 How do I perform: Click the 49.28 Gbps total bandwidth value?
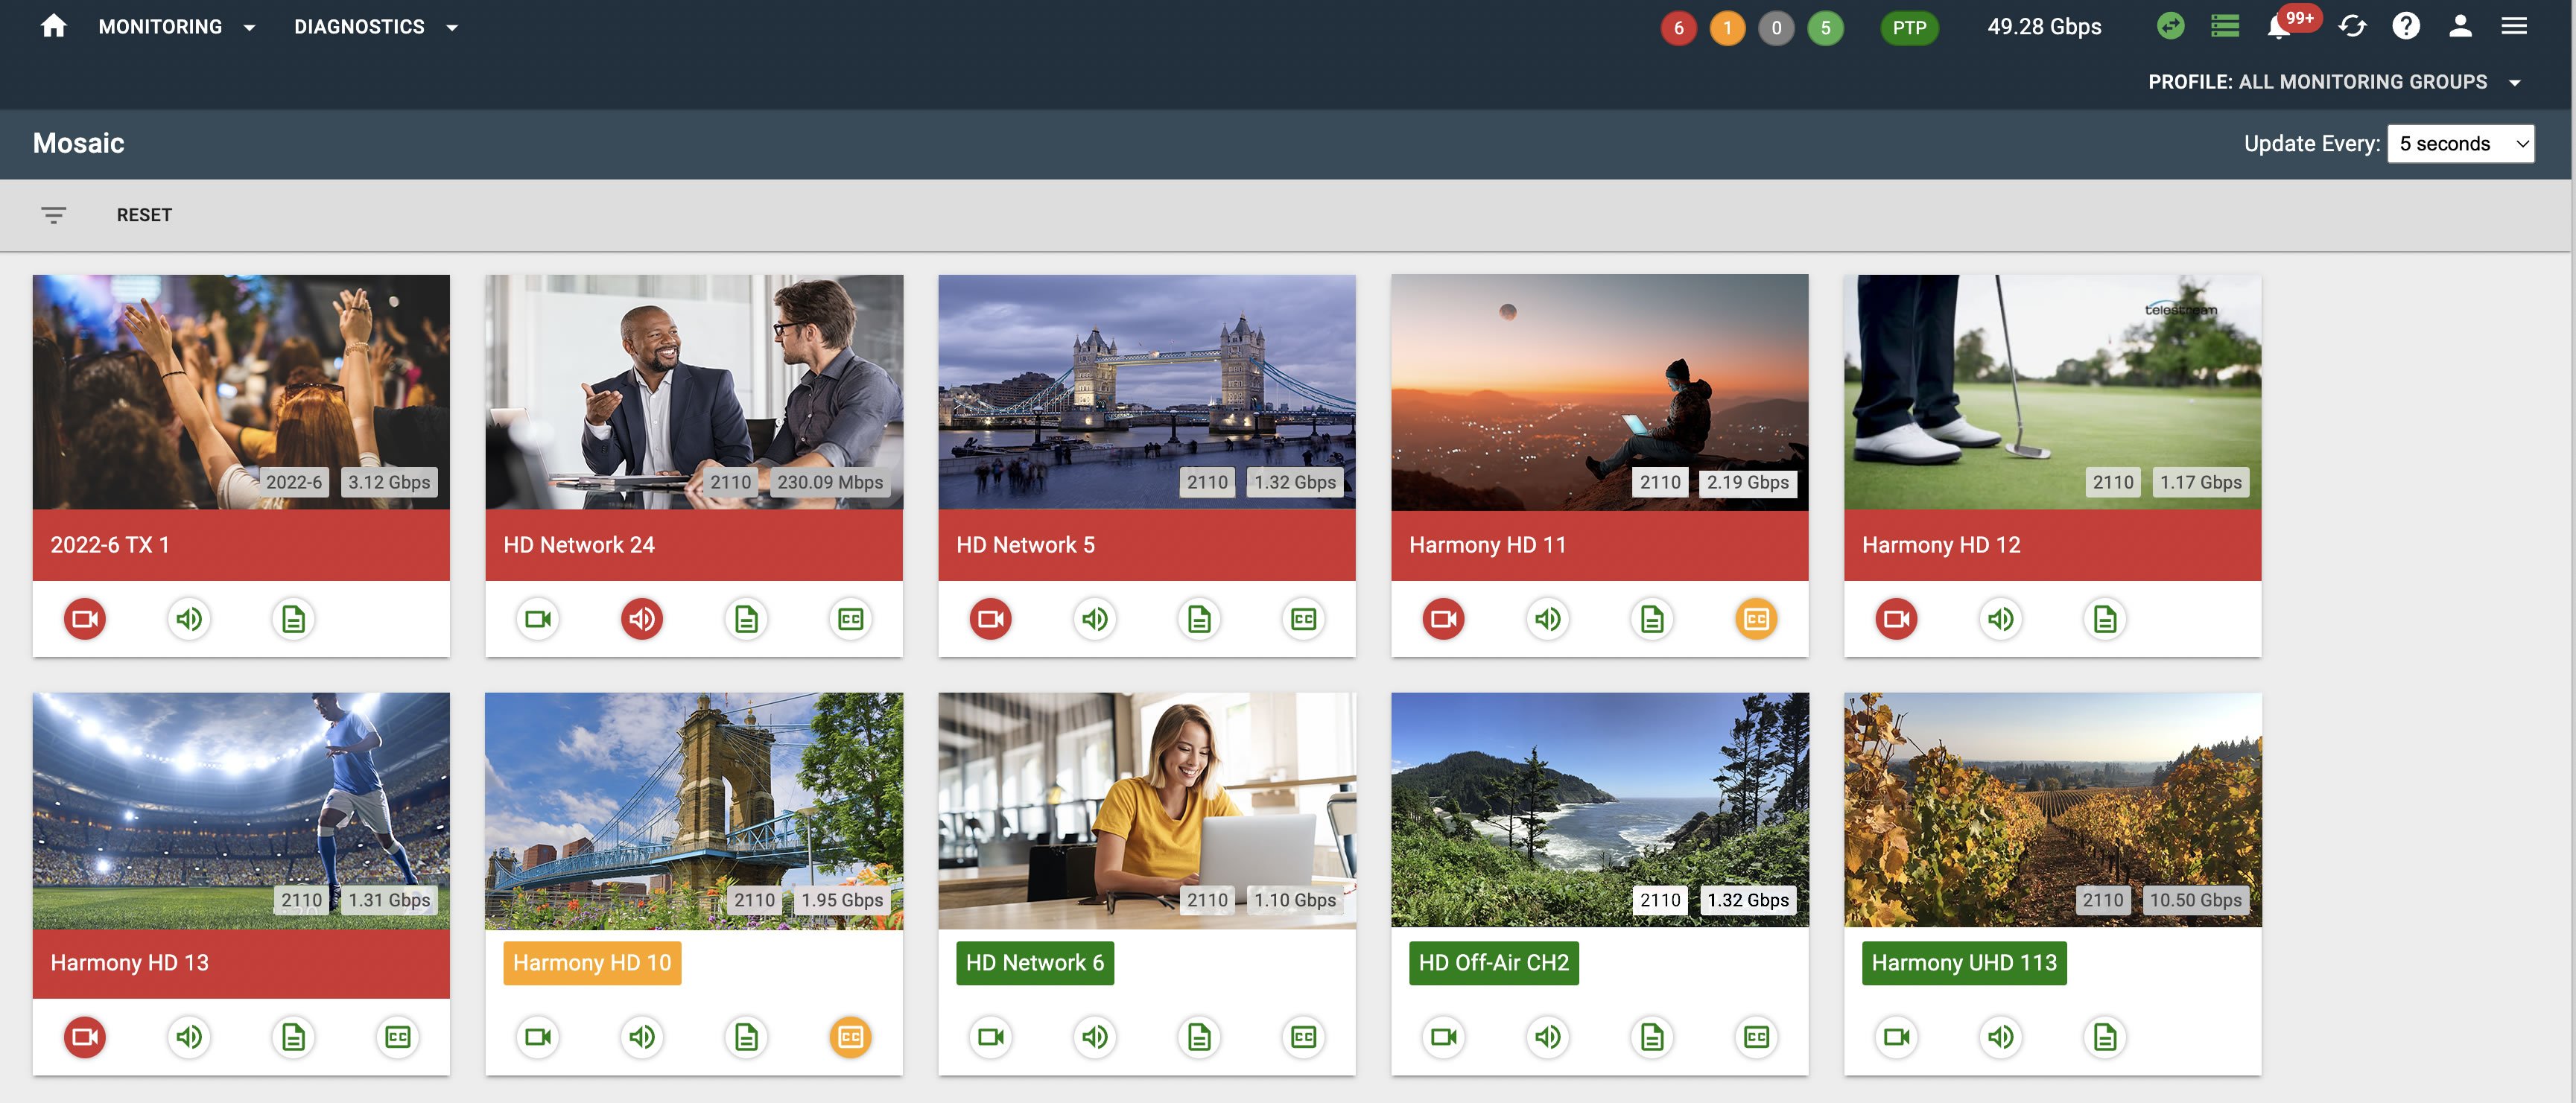point(2044,27)
